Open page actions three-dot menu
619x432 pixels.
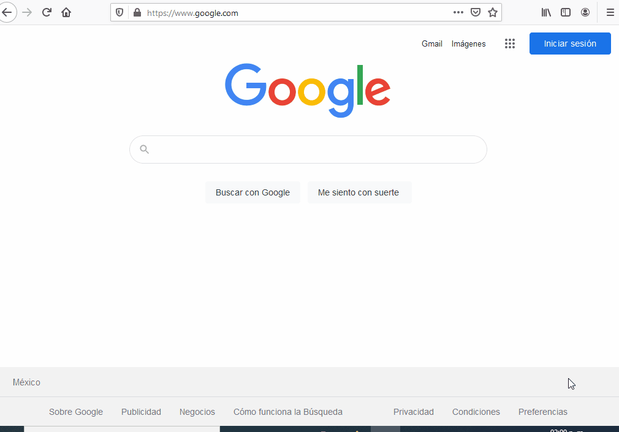tap(458, 12)
